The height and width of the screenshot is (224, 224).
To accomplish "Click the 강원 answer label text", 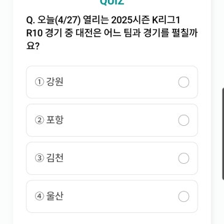I will click(x=55, y=82).
